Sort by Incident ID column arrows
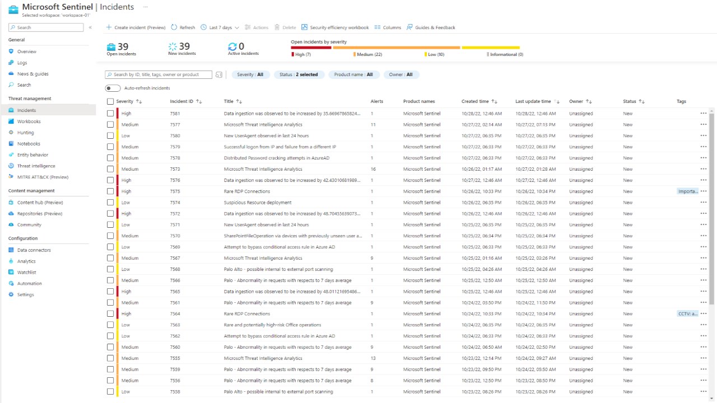The image size is (717, 403). click(199, 101)
